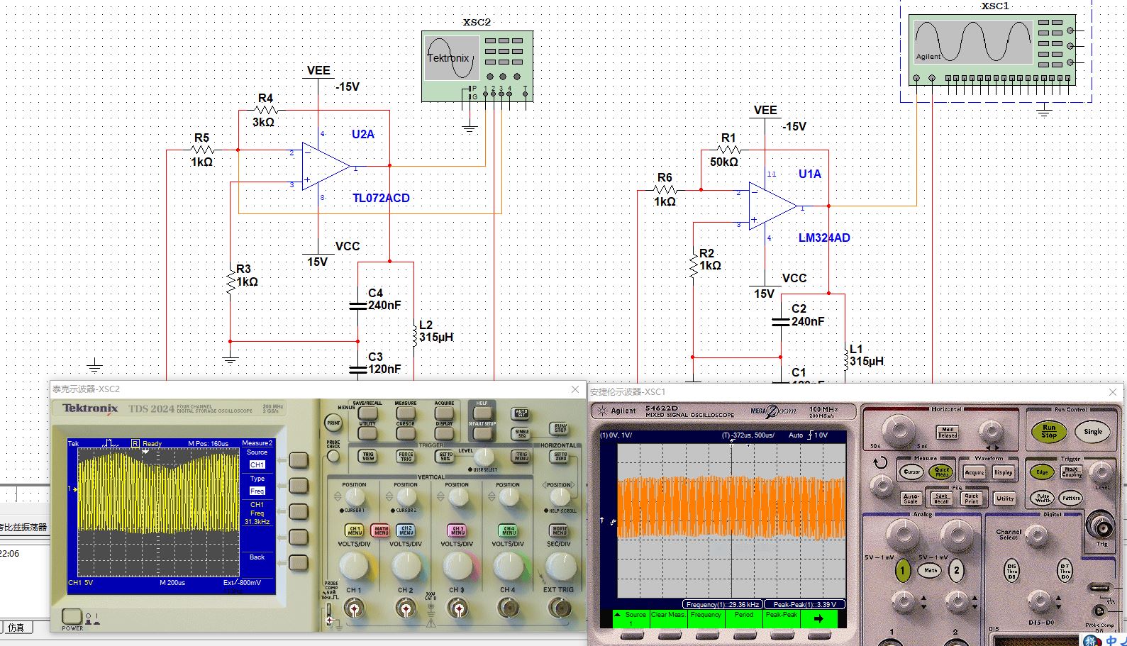Open the Tektronix TRIG MENU button

click(x=521, y=456)
